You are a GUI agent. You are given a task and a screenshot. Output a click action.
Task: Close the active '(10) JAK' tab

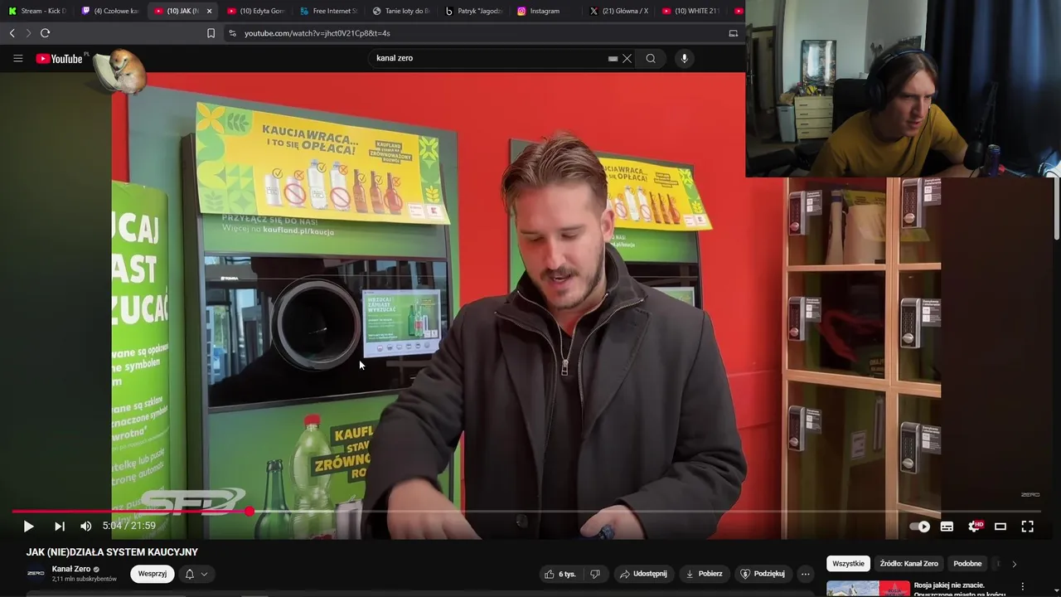[x=209, y=11]
